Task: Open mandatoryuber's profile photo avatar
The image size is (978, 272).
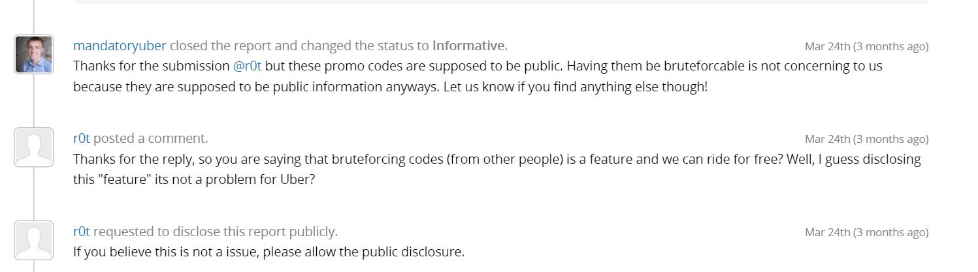Action: point(33,54)
